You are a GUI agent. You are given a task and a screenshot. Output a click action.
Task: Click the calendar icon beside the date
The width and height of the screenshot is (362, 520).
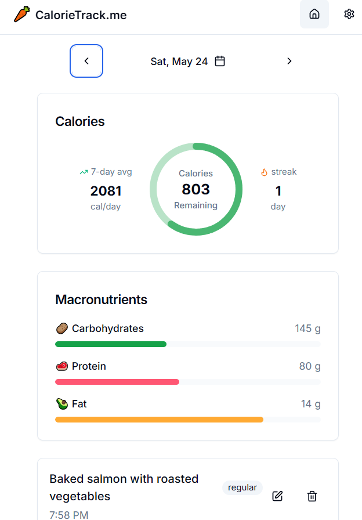(220, 61)
